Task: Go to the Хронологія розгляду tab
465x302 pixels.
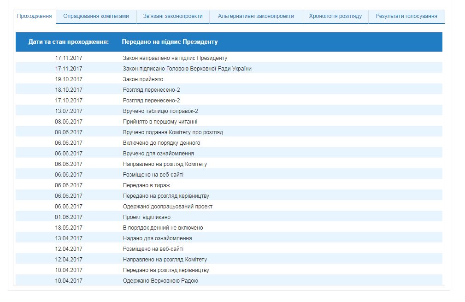Action: coord(336,16)
